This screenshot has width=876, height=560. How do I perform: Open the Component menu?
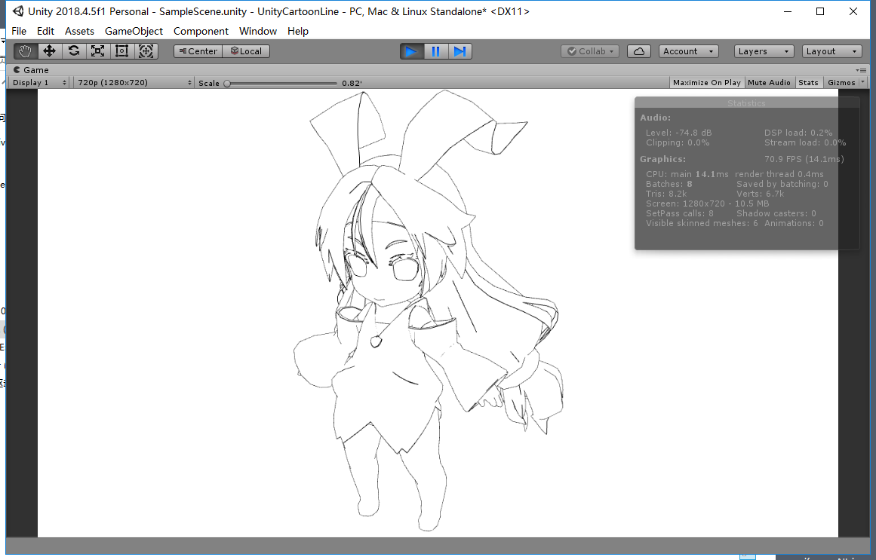pos(201,31)
